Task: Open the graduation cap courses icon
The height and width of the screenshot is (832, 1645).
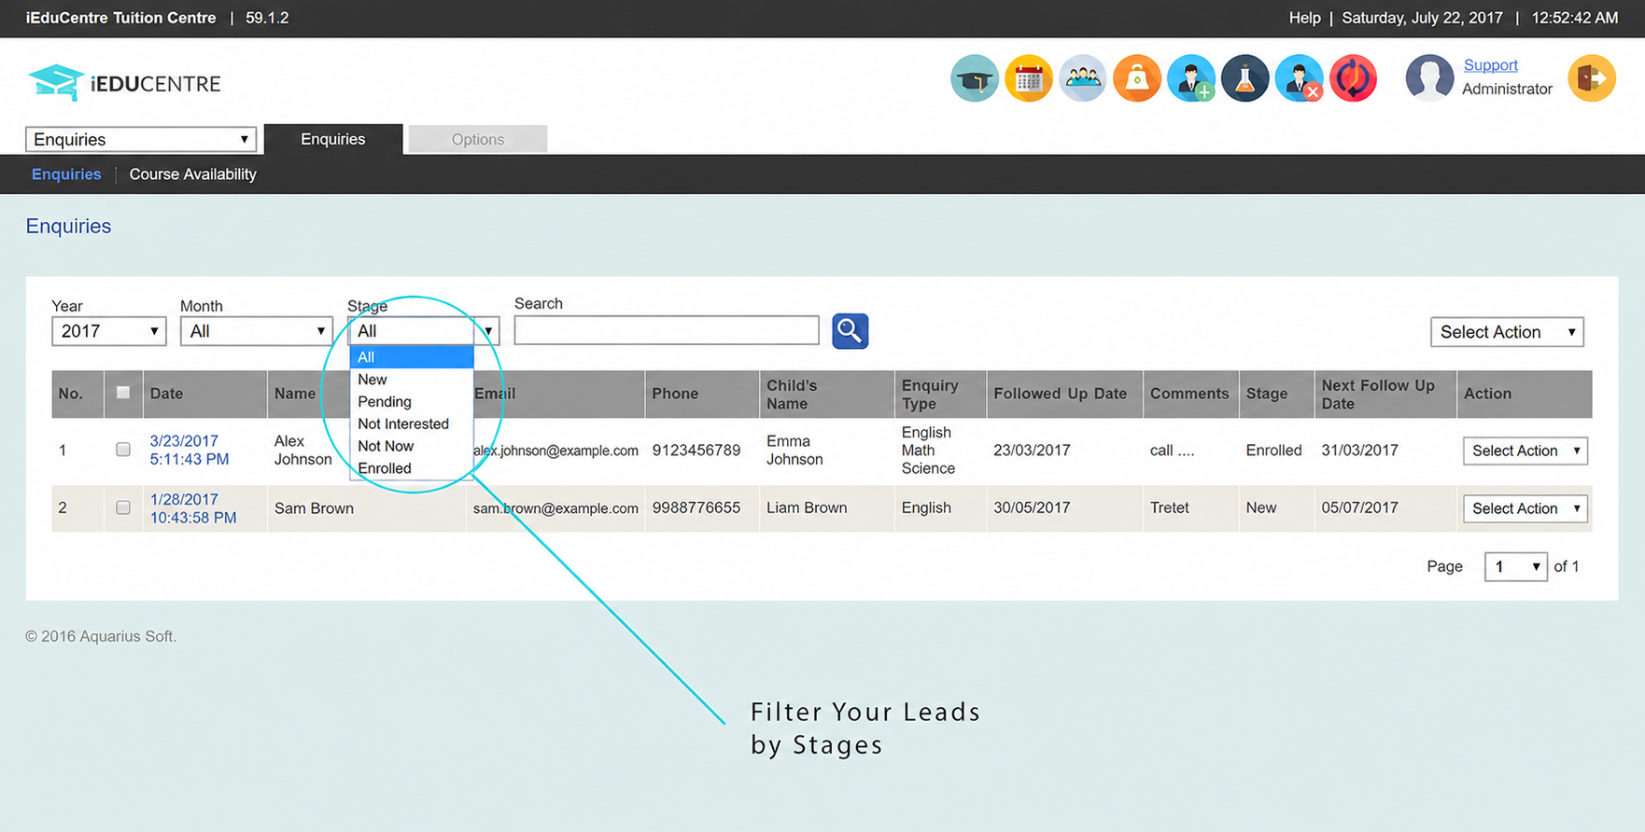Action: pos(974,78)
